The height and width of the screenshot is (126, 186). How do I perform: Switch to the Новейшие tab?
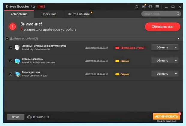49,14
